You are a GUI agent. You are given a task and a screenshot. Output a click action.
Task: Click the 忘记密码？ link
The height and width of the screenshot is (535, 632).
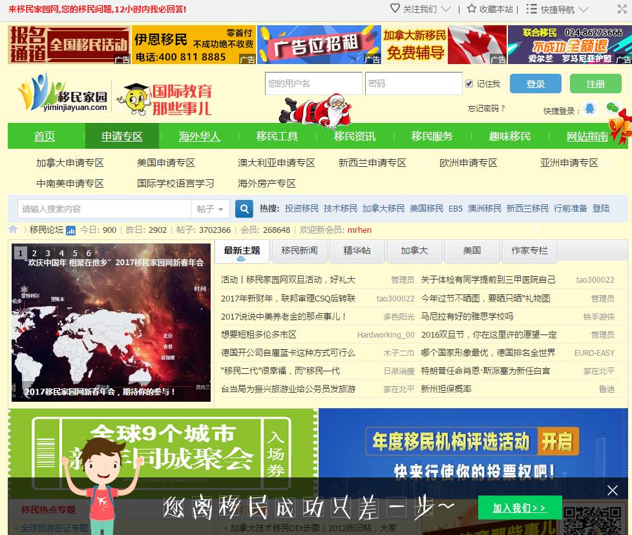point(486,109)
